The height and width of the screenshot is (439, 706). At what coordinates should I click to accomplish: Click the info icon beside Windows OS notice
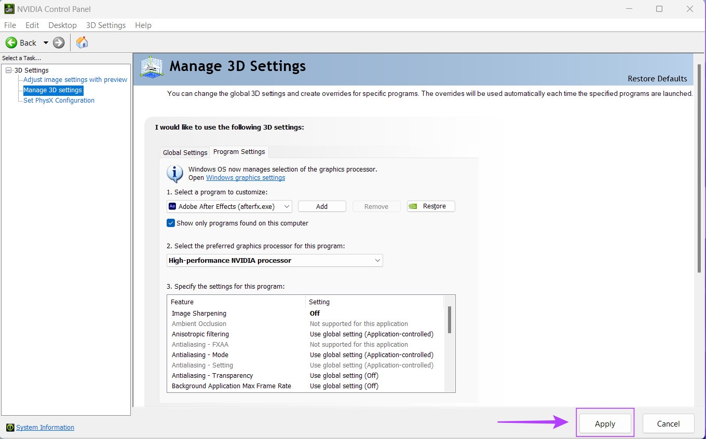tap(175, 173)
